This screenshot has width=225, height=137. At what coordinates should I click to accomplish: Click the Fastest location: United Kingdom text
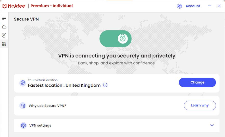64,85
